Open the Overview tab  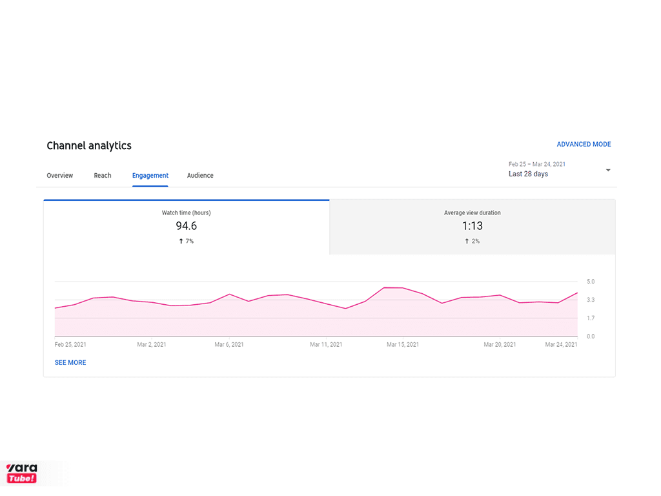59,176
